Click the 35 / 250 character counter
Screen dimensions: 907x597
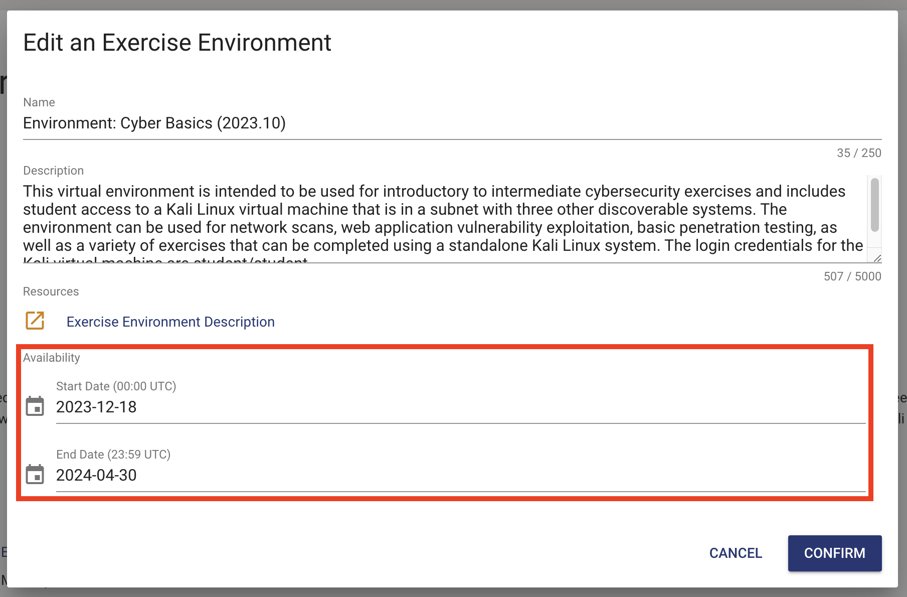click(x=859, y=153)
